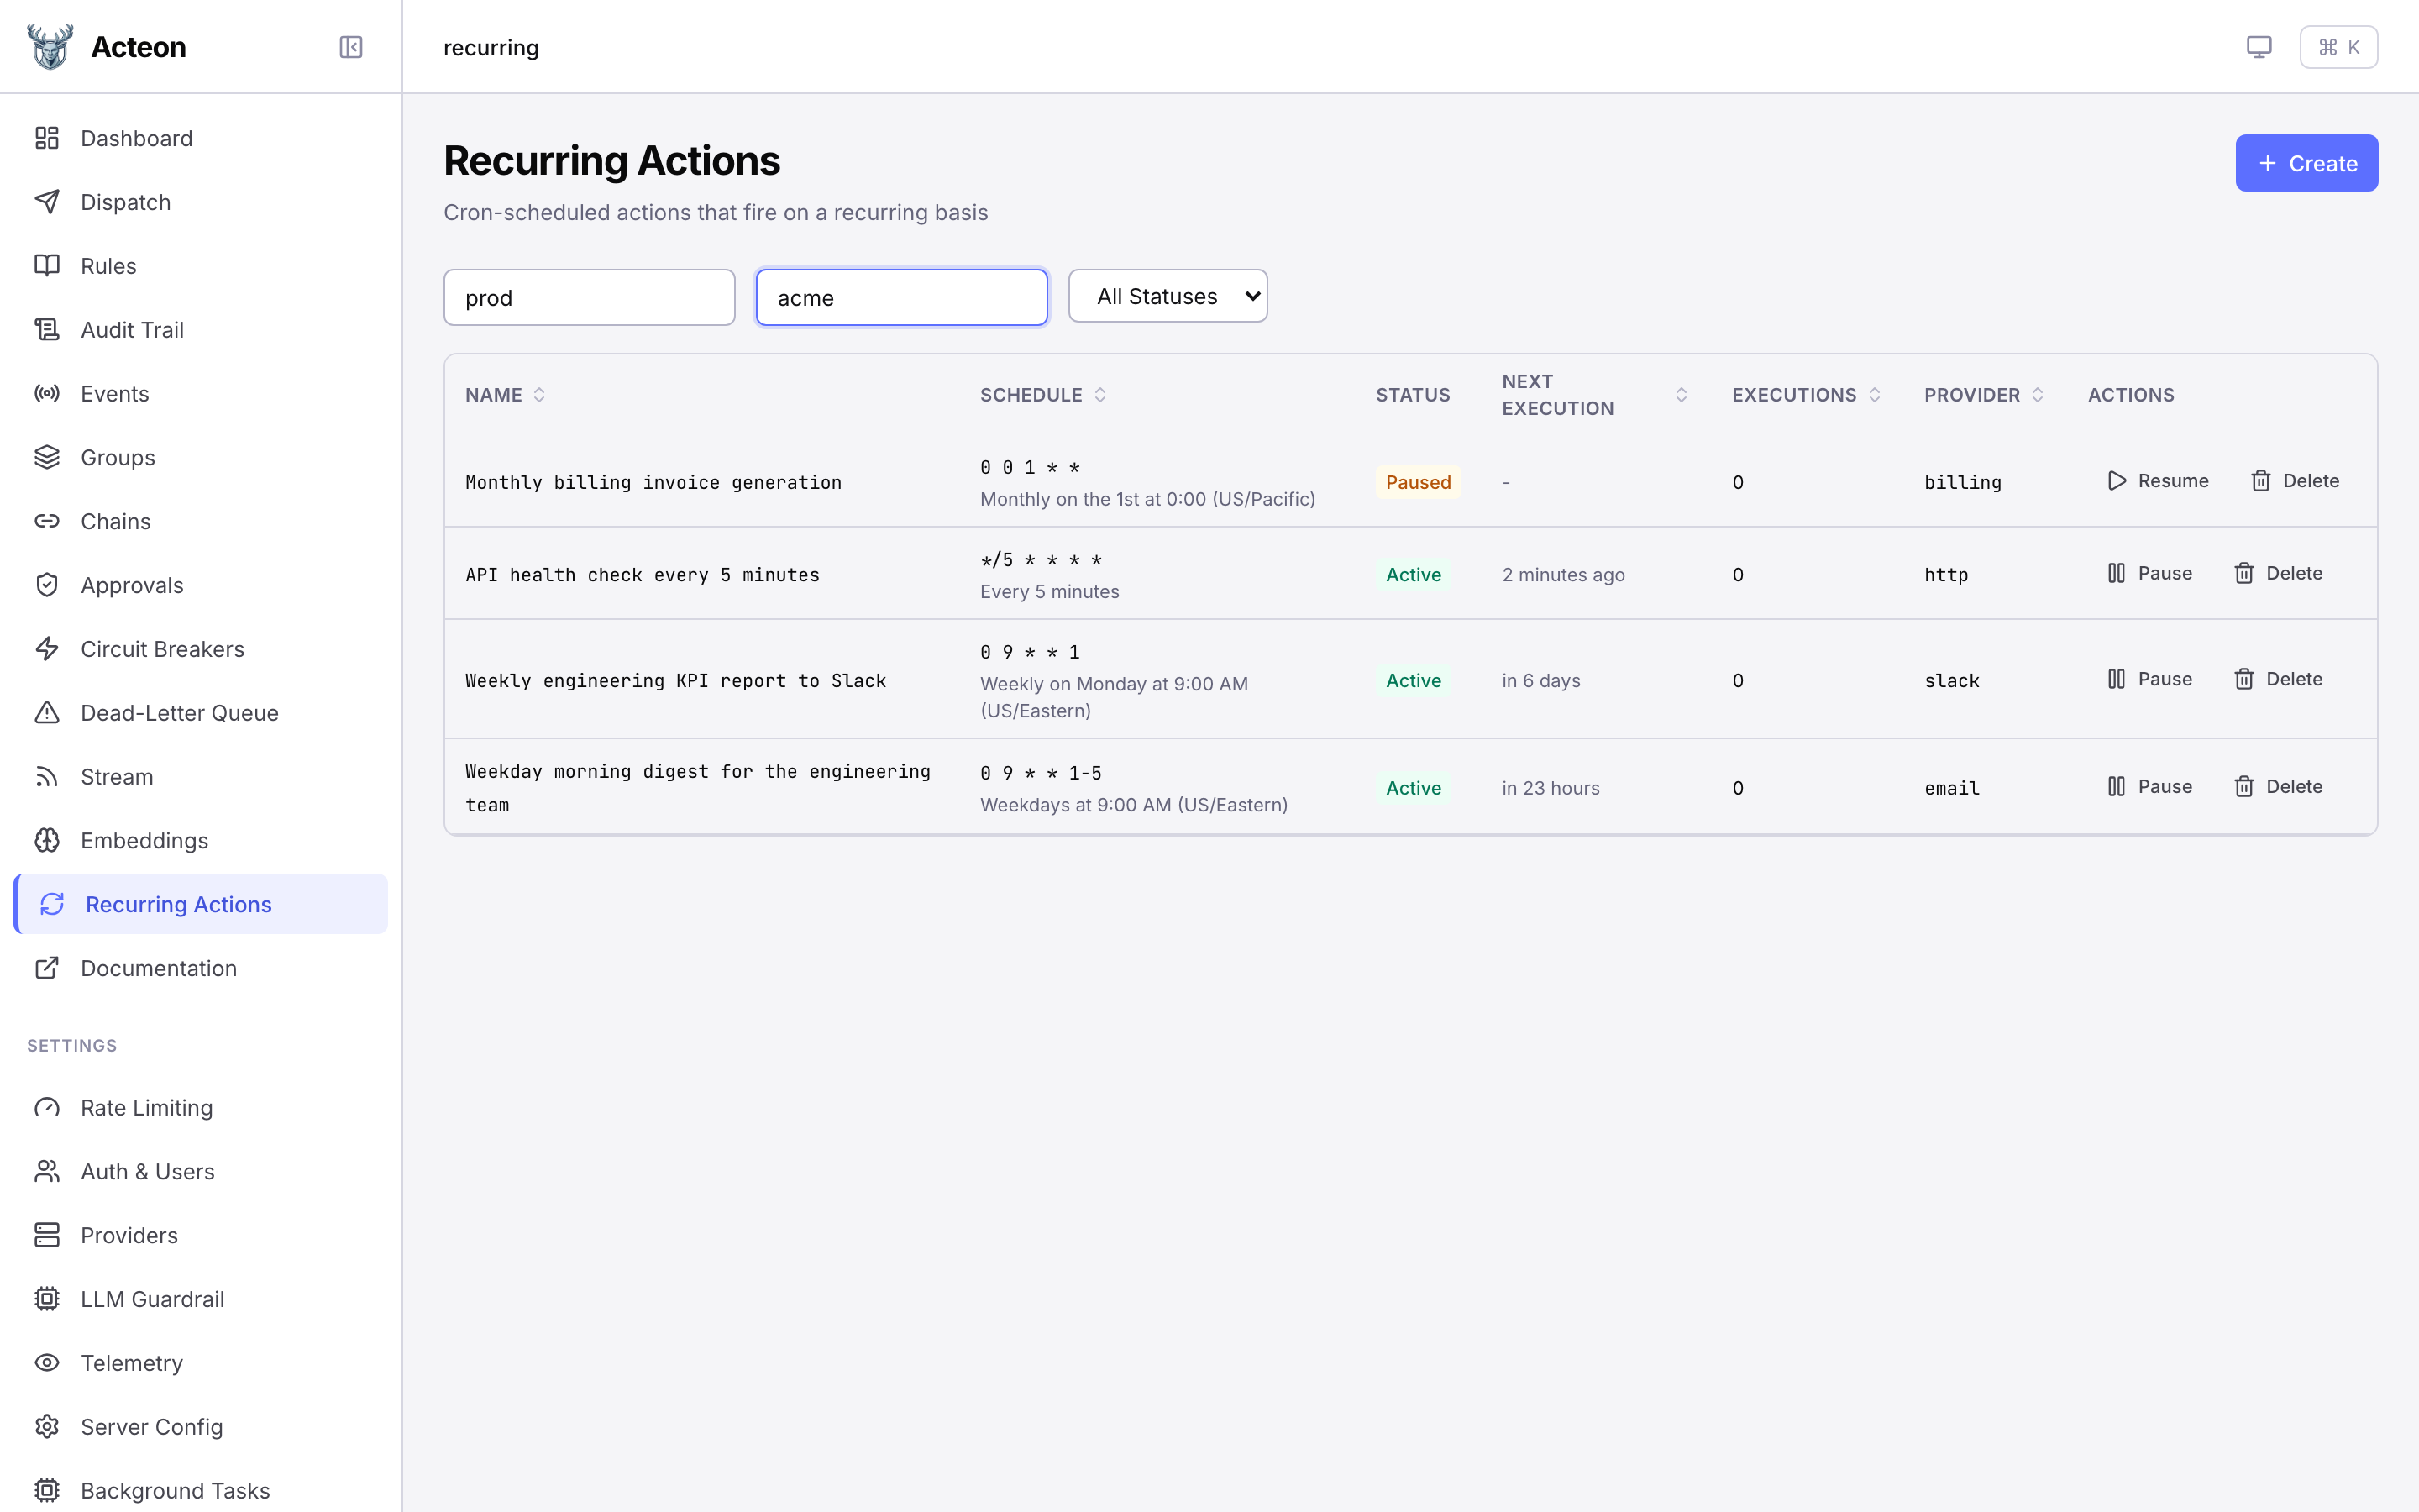Click the Create button

click(x=2306, y=163)
